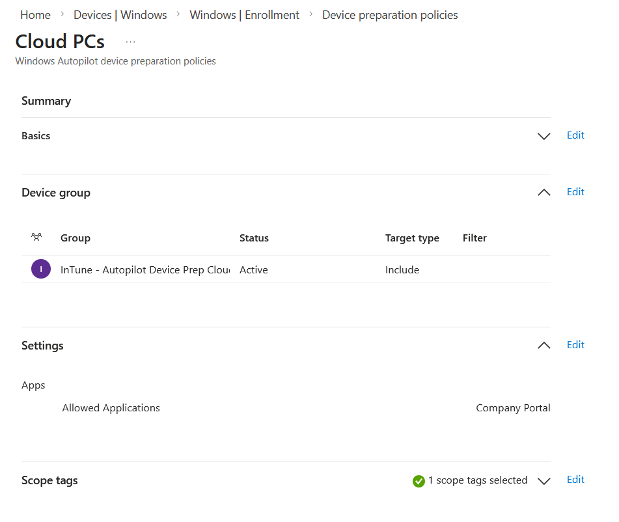Expand the Basics section chevron
This screenshot has width=619, height=522.
[x=543, y=136]
